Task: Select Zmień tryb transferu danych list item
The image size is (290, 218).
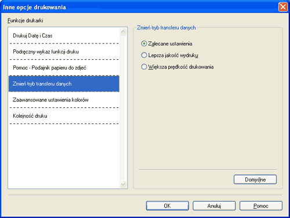Action: (64, 83)
